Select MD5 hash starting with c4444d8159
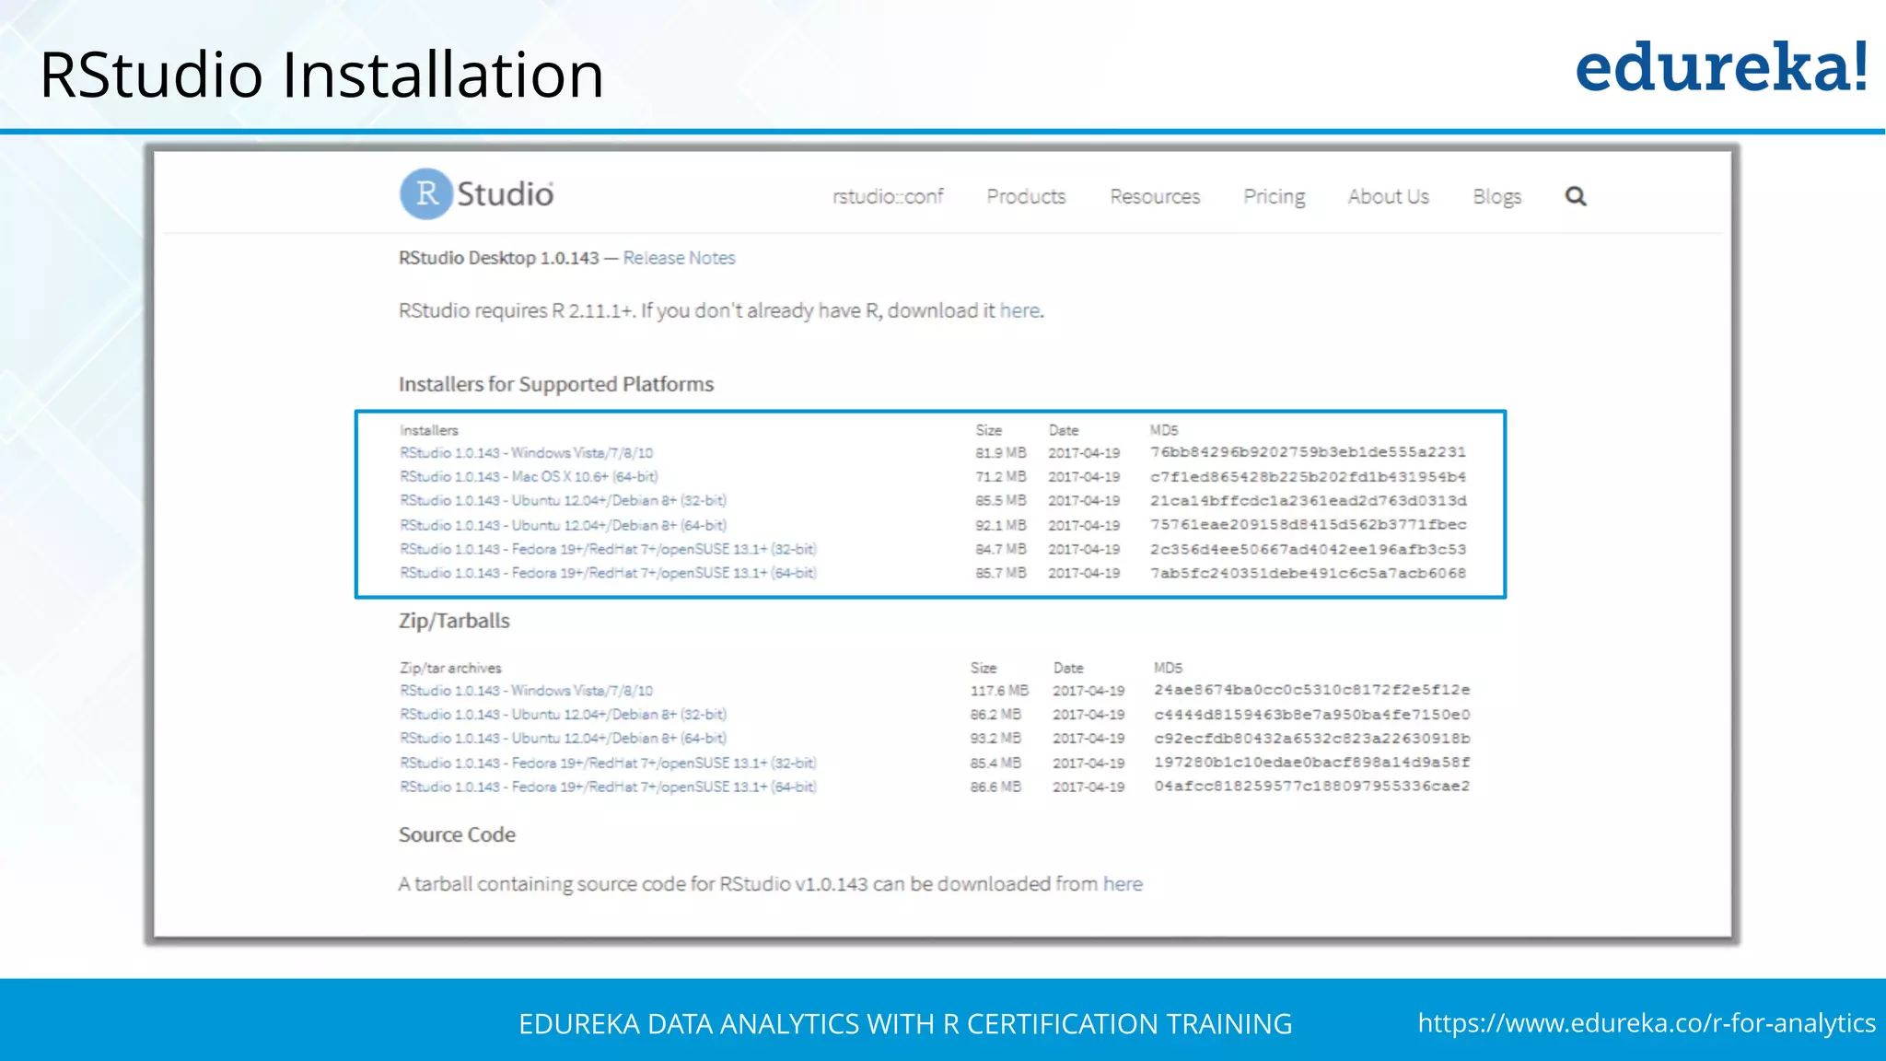Viewport: 1886px width, 1061px height. coord(1312,715)
